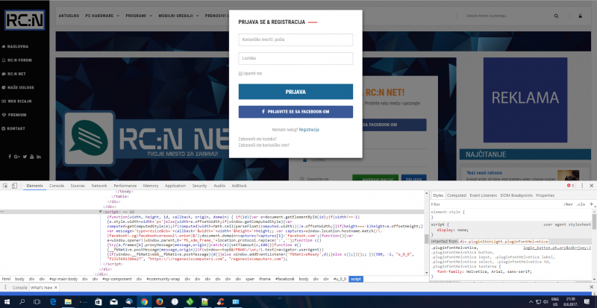Click 'Prijavite se sa Facebook-om' button
Viewport: 597px width, 308px height.
tap(296, 112)
